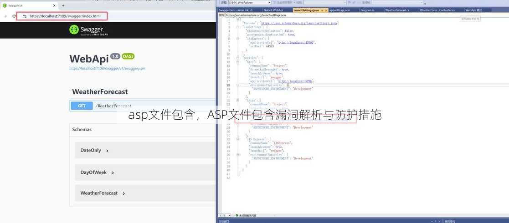The image size is (509, 223).
Task: Open the process dropdown showing WebApi.exe
Action: pos(249,3)
